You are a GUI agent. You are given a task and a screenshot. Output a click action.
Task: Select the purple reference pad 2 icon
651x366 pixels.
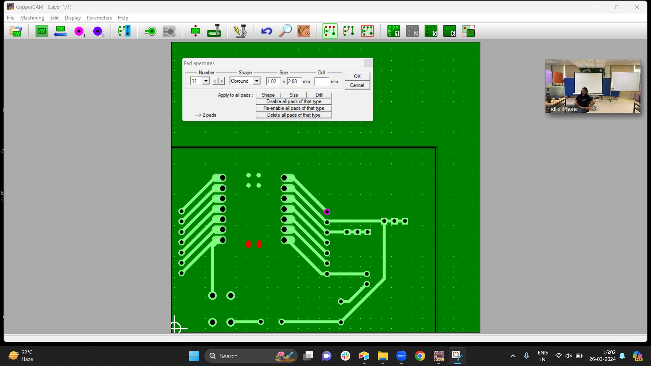click(x=98, y=31)
